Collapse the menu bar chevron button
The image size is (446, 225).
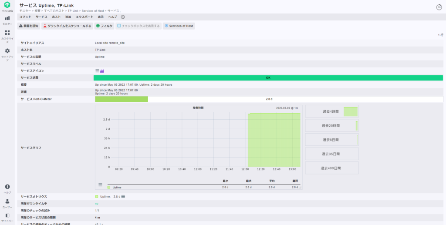coord(123,17)
